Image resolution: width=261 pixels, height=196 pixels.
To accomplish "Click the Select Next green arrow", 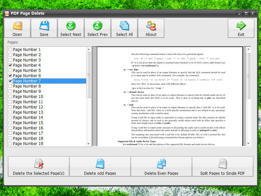I will tap(71, 28).
